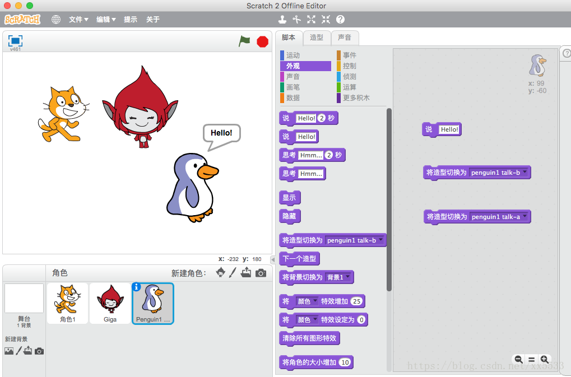Click the 清除所有图形特效 block
Image resolution: width=571 pixels, height=377 pixels.
[309, 338]
